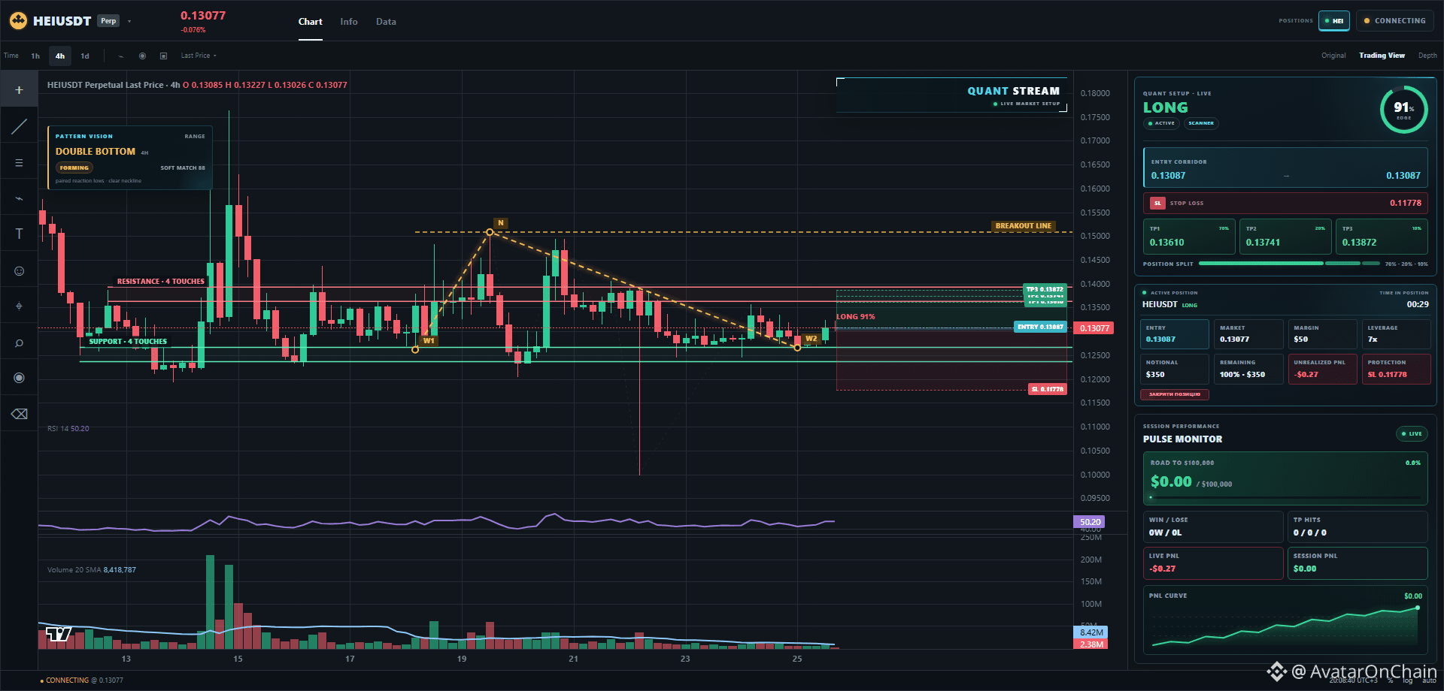Click the round indicator icon in time toolbar
Viewport: 1444px width, 691px height.
[142, 56]
